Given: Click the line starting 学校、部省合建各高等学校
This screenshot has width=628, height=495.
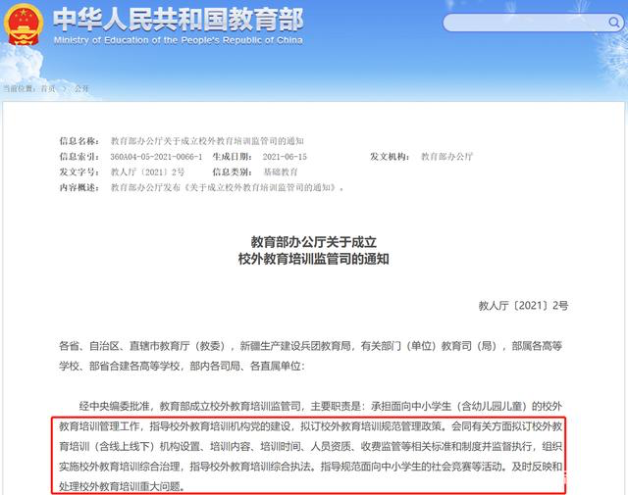Looking at the screenshot, I should pyautogui.click(x=182, y=367).
